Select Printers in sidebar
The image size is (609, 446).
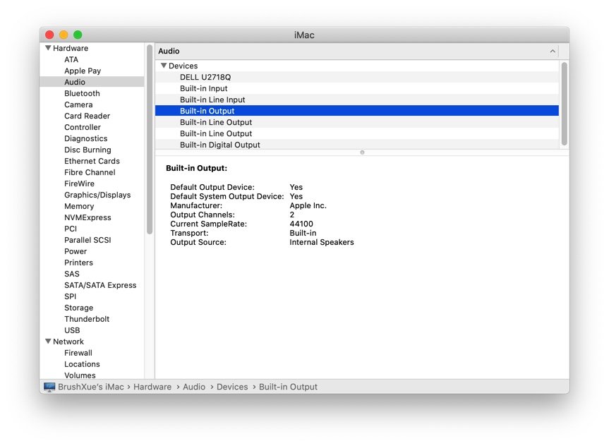[78, 263]
